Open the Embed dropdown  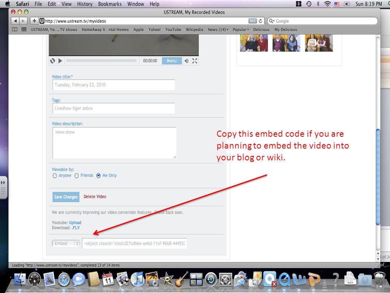point(66,243)
